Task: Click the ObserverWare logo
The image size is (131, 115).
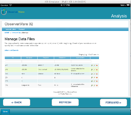Action: click(x=13, y=12)
